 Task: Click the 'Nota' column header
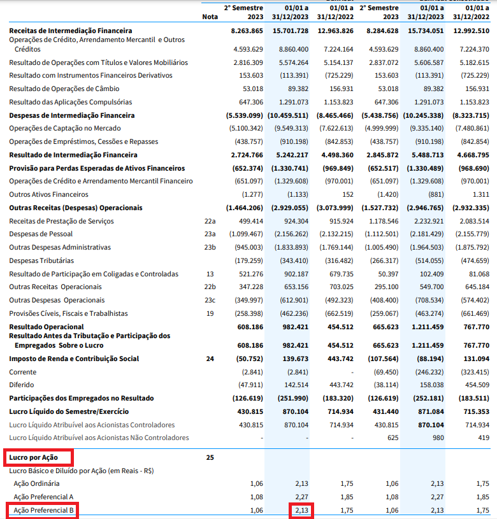pos(210,17)
